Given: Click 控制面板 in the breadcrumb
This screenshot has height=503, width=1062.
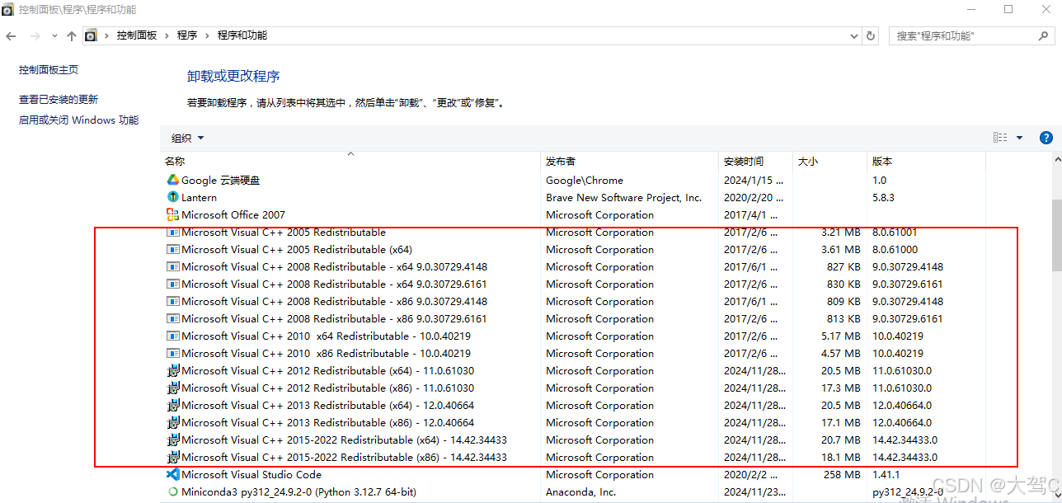Looking at the screenshot, I should 137,35.
